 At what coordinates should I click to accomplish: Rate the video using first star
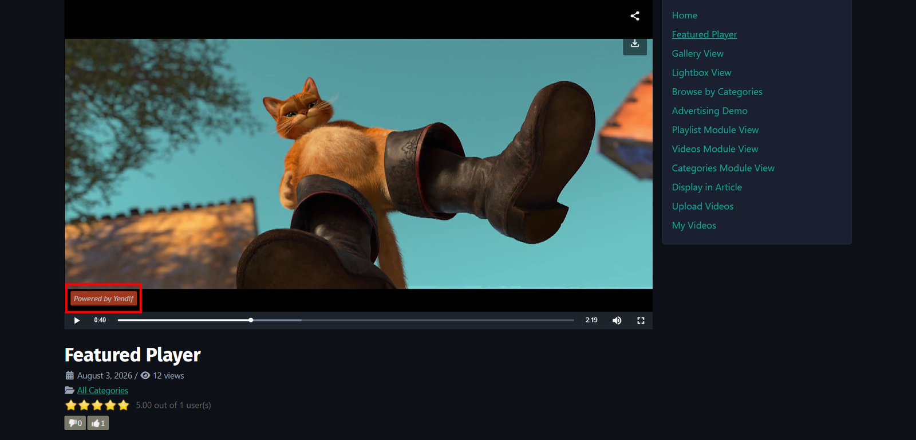(x=71, y=405)
